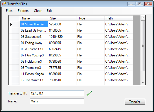Select the '02 Lead Us Hom...' cell
Image resolution: width=154 pixels, height=112 pixels.
(x=34, y=30)
